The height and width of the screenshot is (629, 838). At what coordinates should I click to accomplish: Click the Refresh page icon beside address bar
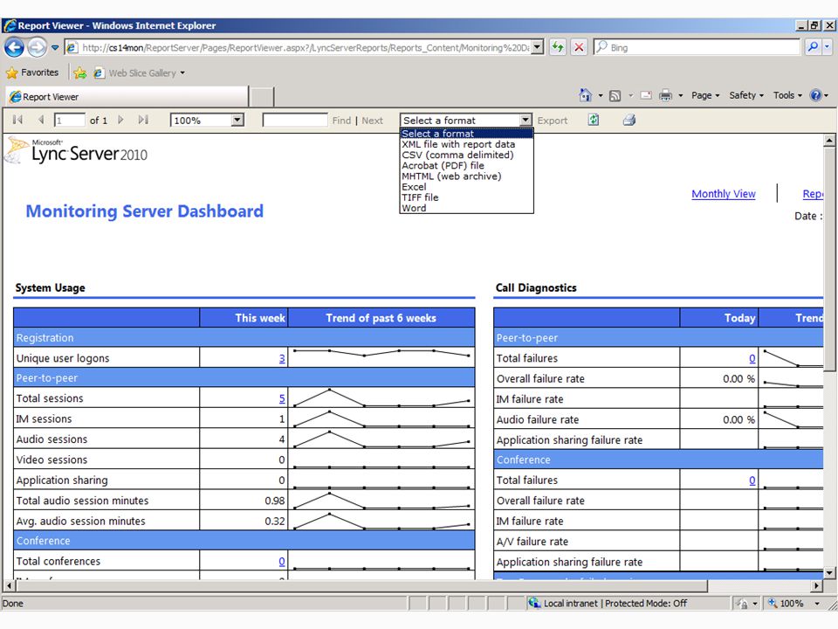point(558,47)
